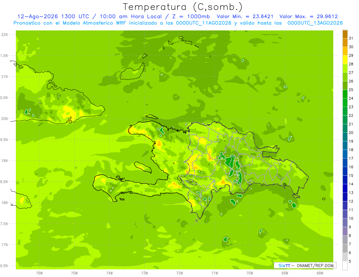The height and width of the screenshot is (277, 359).
Task: Click the color bar label "28"
Action: pos(351,64)
